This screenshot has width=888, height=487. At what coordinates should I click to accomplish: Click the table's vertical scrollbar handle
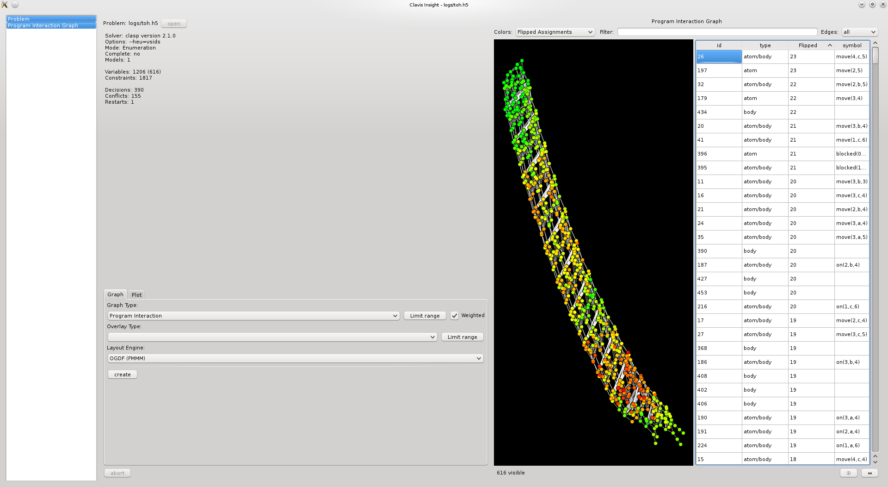[875, 56]
